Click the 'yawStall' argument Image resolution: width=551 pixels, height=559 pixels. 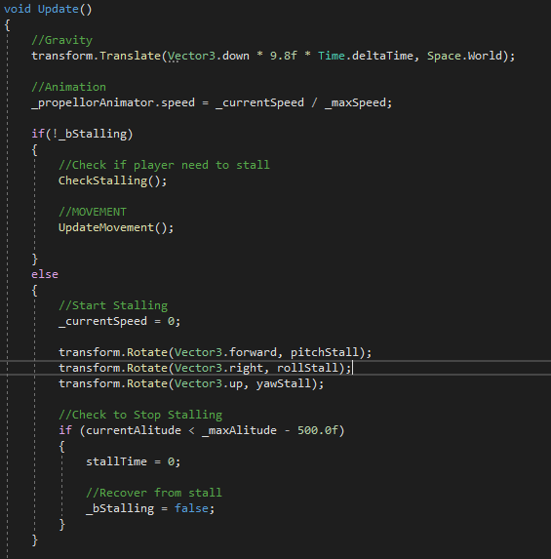tap(284, 383)
